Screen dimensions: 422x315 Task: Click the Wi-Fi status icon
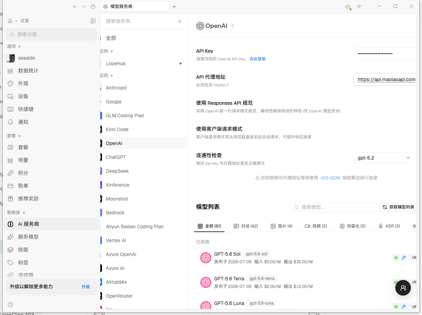[x=359, y=7]
